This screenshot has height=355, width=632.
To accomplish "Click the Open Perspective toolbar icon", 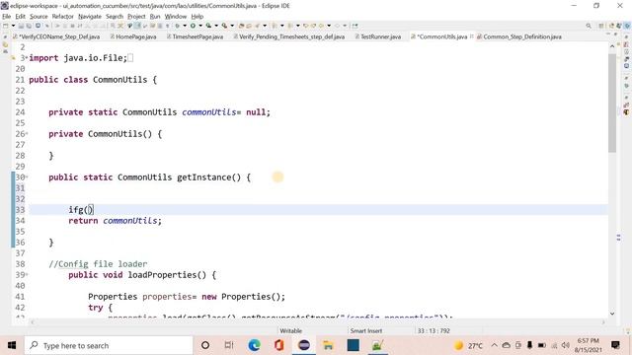I will pos(601,26).
